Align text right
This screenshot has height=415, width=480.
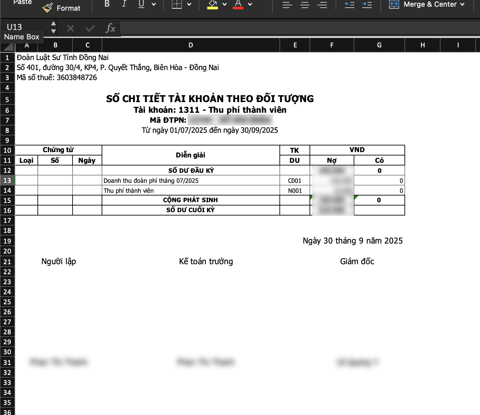click(322, 5)
